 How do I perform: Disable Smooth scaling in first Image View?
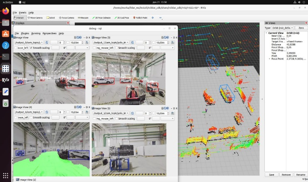click(31, 48)
